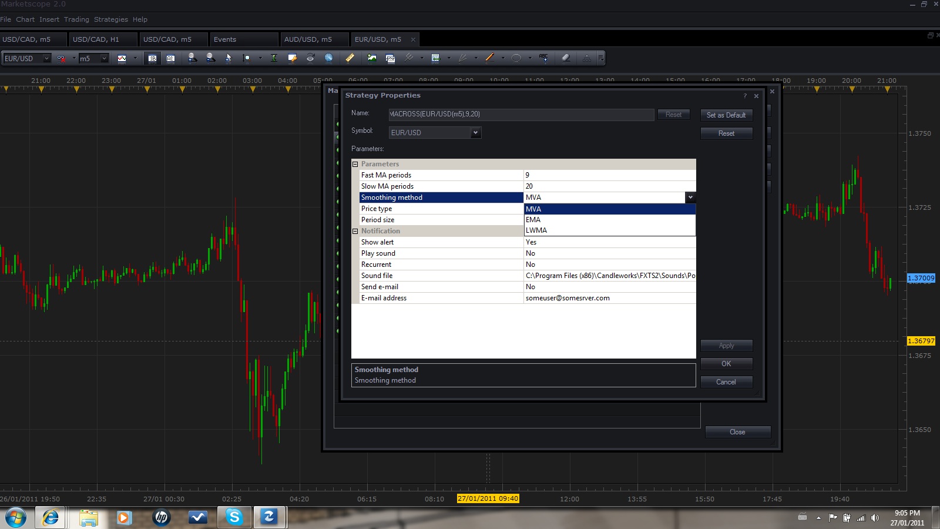
Task: Open the File menu
Action: [6, 19]
